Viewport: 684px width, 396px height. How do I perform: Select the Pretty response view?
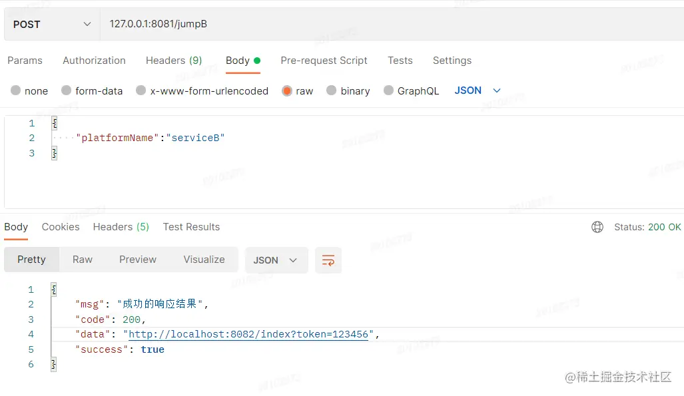click(31, 260)
